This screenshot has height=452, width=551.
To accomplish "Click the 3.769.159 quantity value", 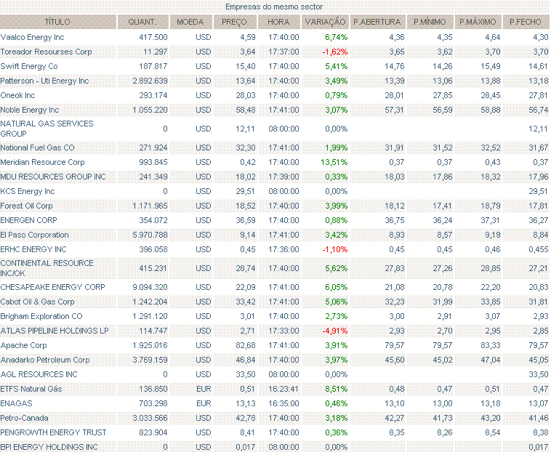I will point(150,360).
